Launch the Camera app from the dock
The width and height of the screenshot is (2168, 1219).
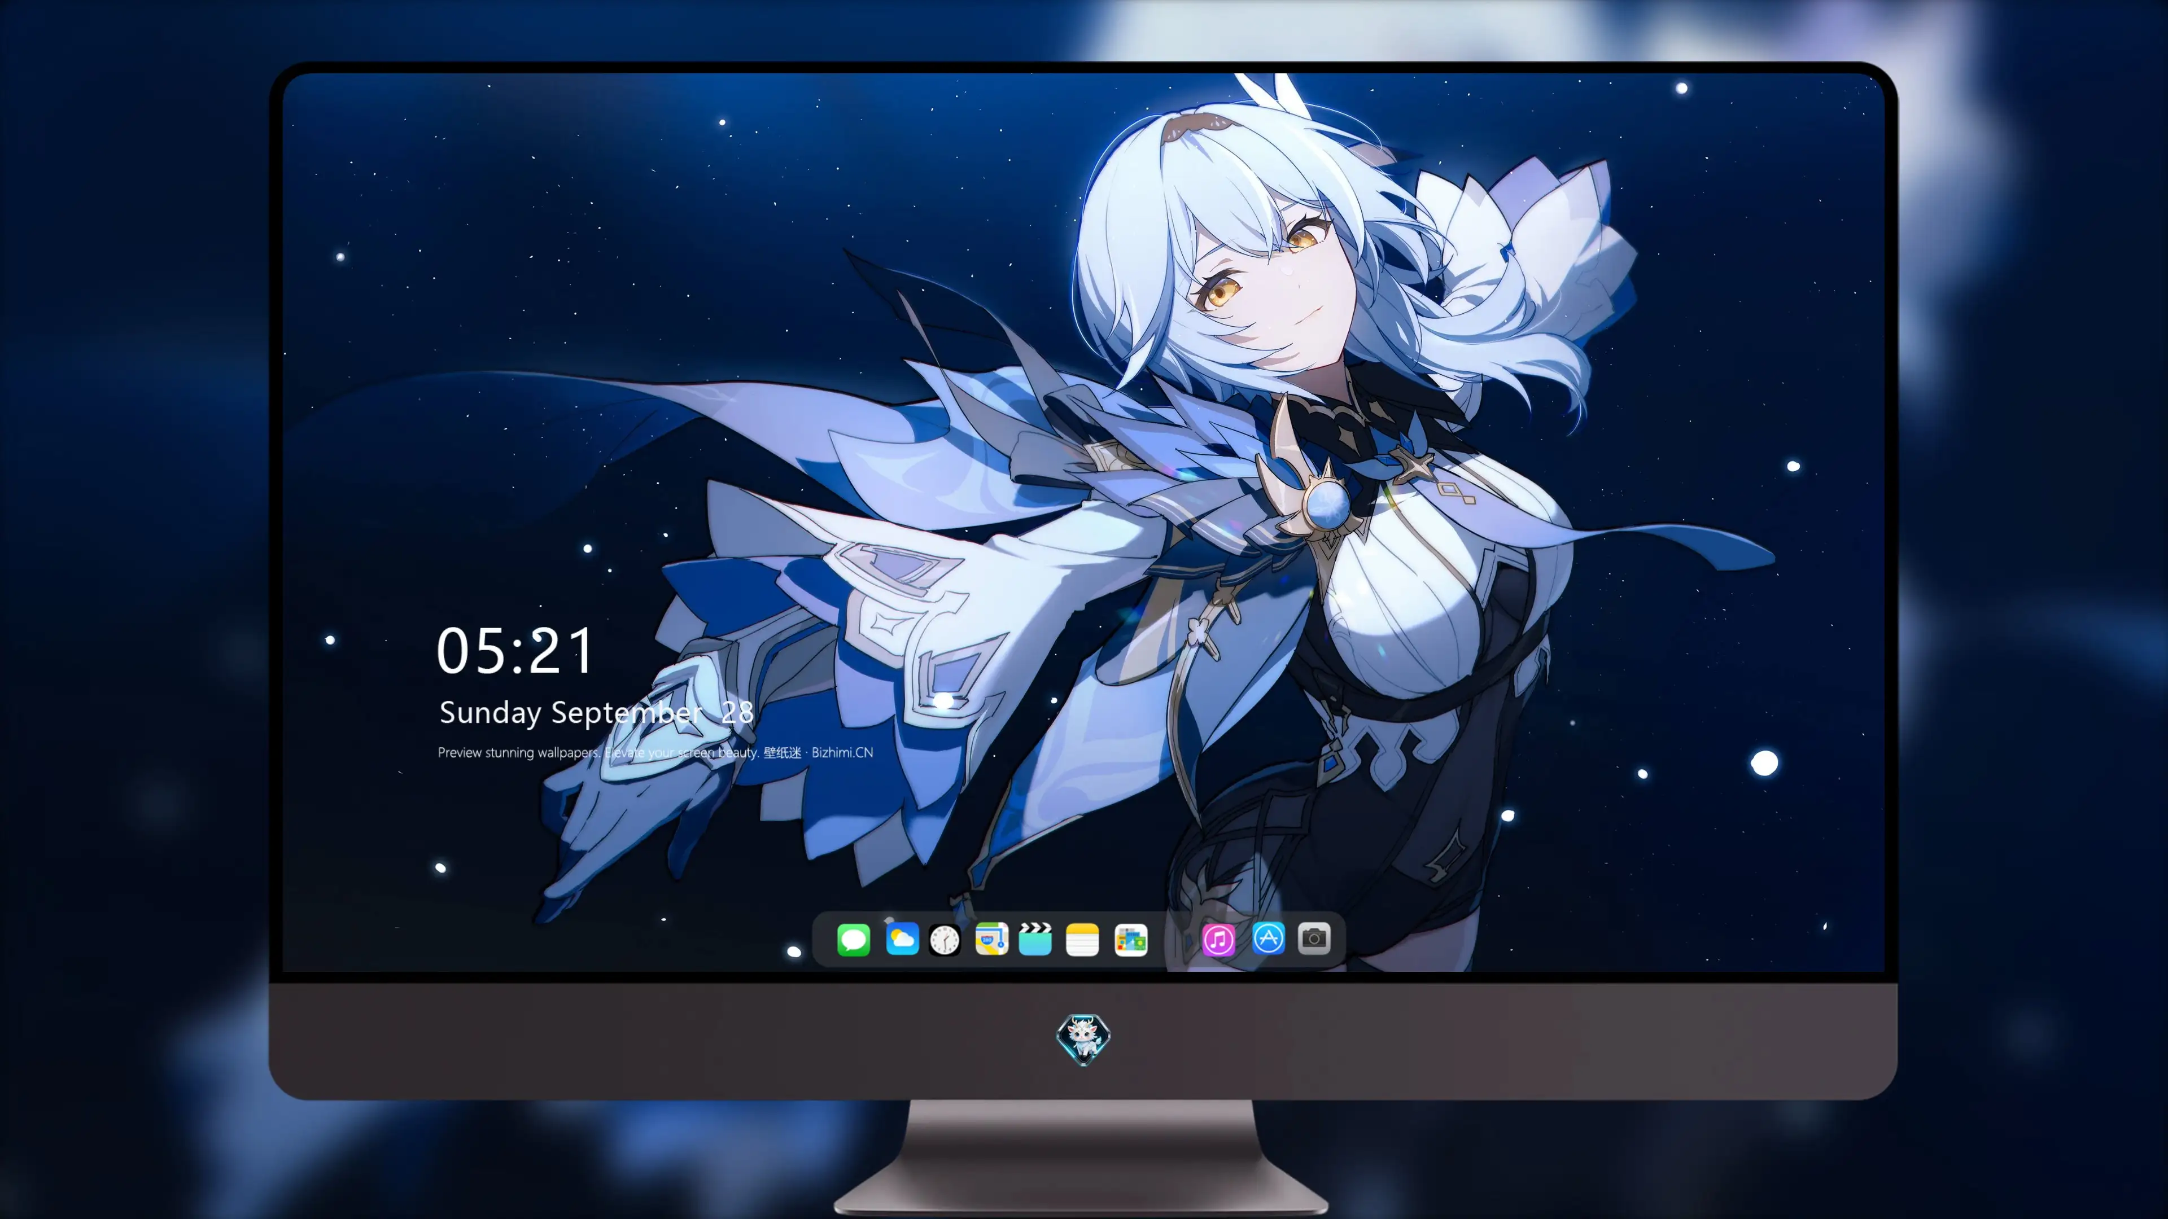(x=1314, y=938)
